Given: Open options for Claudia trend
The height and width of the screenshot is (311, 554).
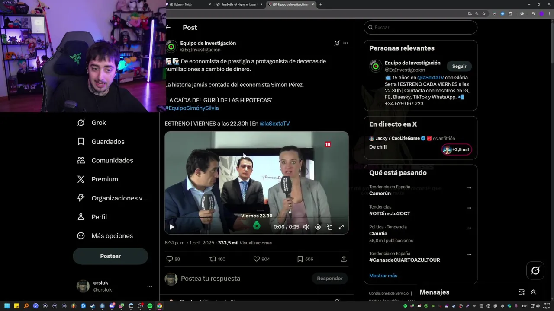Looking at the screenshot, I should click(x=469, y=228).
